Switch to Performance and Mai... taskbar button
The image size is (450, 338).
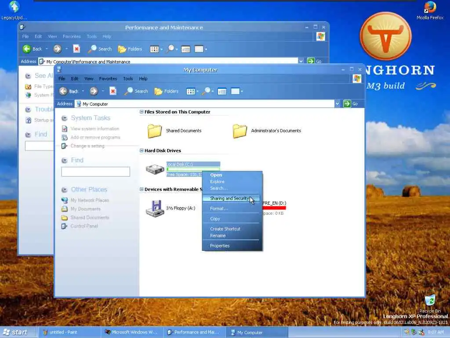194,332
